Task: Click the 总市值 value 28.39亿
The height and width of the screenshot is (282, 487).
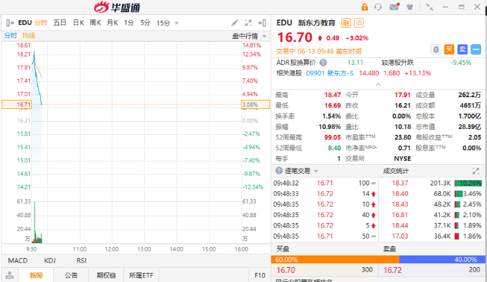Action: pyautogui.click(x=469, y=127)
